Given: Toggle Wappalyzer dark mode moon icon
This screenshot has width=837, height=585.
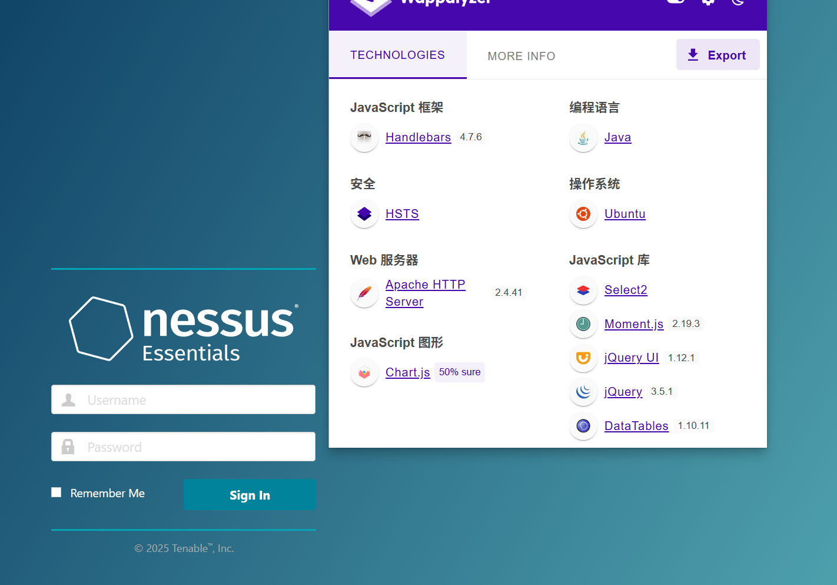Looking at the screenshot, I should pos(738,2).
